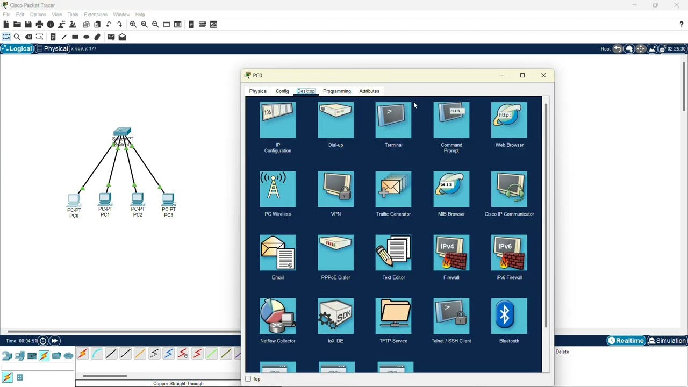This screenshot has width=688, height=387.
Task: Choose the orange Fiber cable
Action: tap(140, 354)
